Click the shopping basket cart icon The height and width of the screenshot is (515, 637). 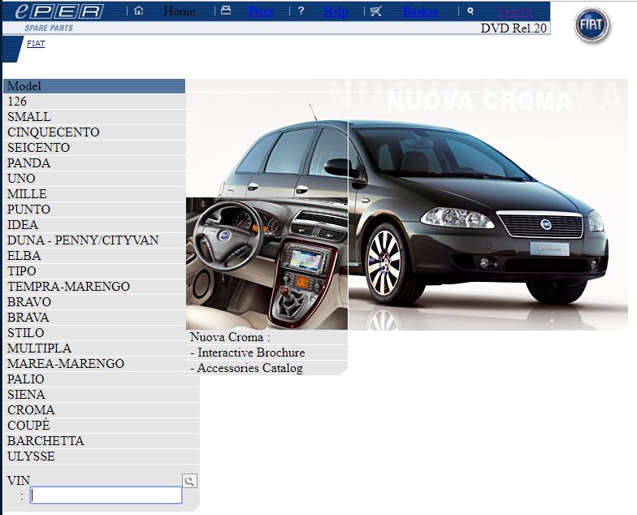click(375, 11)
